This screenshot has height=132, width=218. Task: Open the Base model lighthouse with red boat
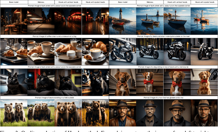[x=123, y=21]
